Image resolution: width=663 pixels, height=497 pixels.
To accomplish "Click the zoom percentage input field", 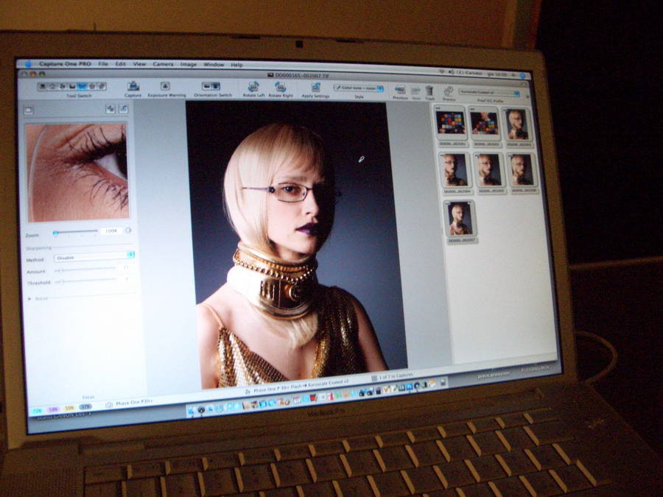I will tap(110, 231).
